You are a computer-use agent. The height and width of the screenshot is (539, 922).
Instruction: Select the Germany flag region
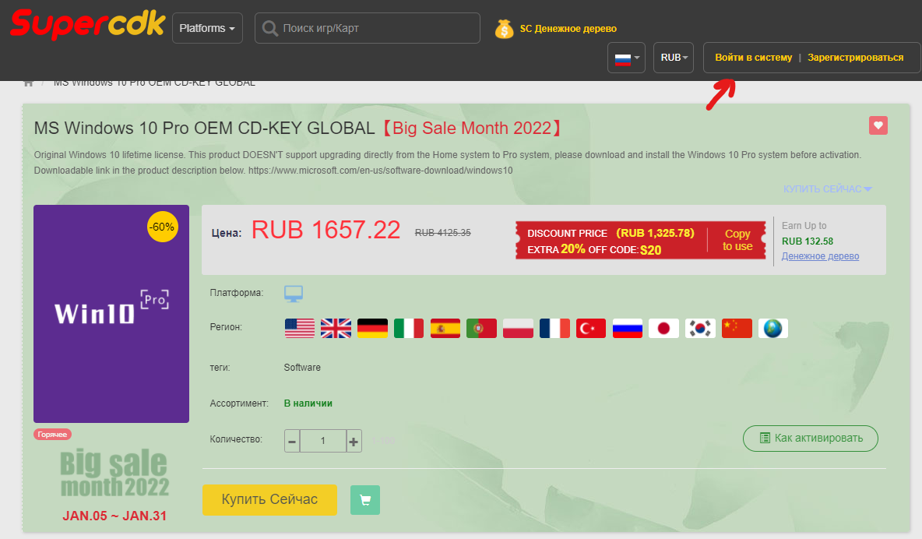372,329
